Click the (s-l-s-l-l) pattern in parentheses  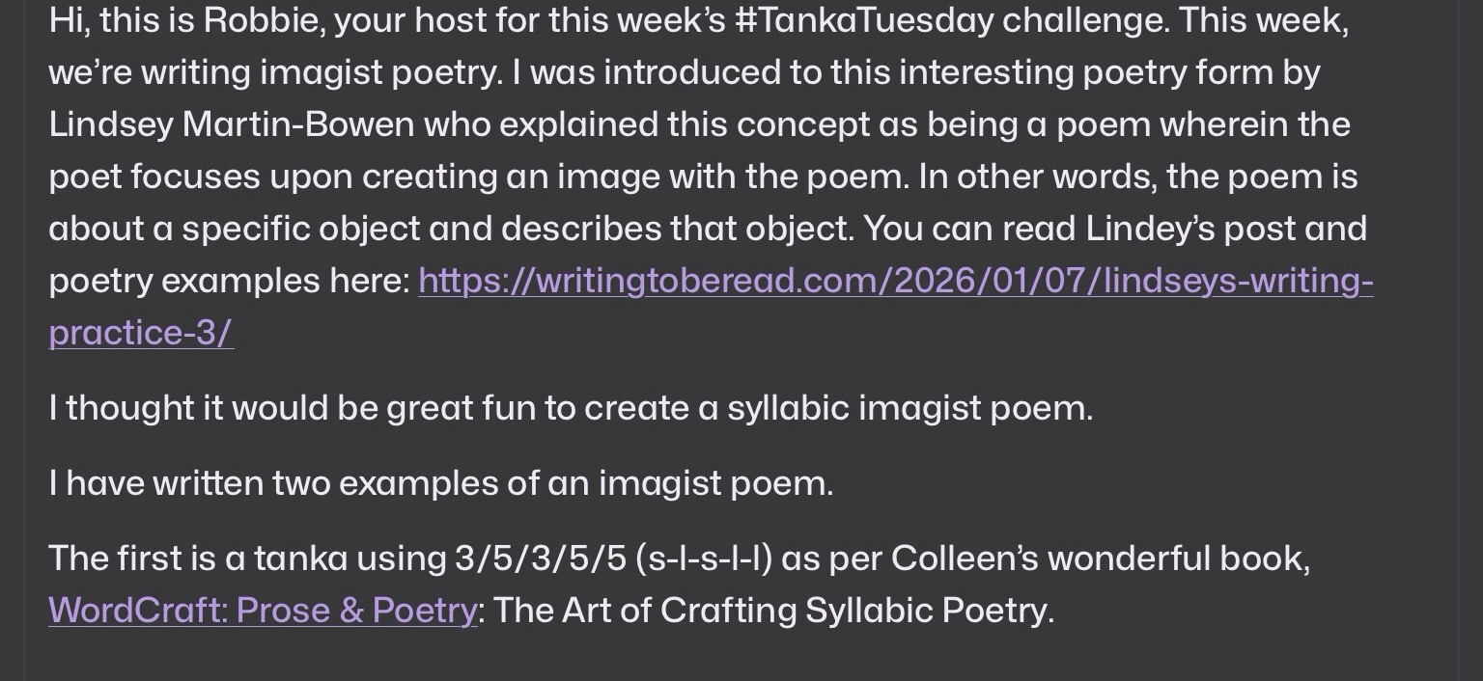[x=704, y=558]
